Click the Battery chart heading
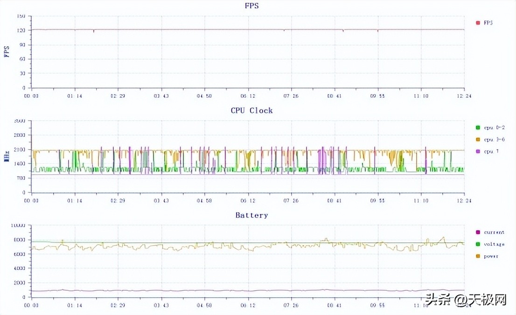516x315 pixels. click(x=251, y=215)
